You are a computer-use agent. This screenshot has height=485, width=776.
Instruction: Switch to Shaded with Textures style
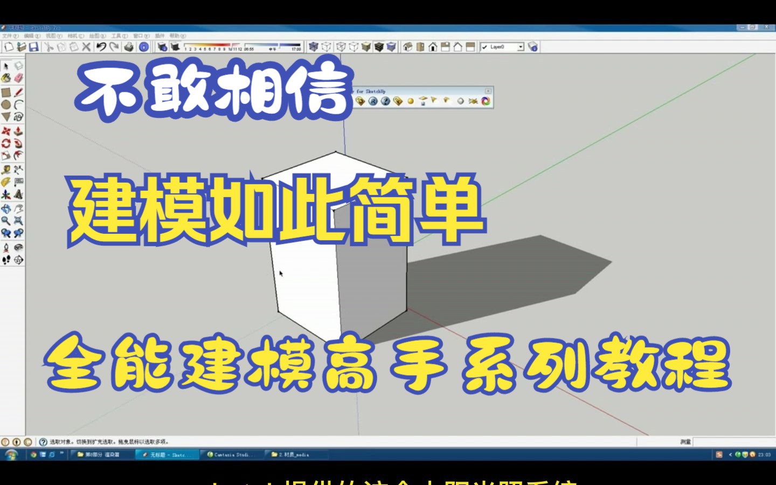click(x=379, y=47)
